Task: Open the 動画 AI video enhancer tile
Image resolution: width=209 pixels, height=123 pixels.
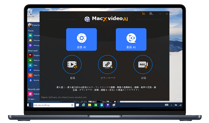Action: (131, 40)
